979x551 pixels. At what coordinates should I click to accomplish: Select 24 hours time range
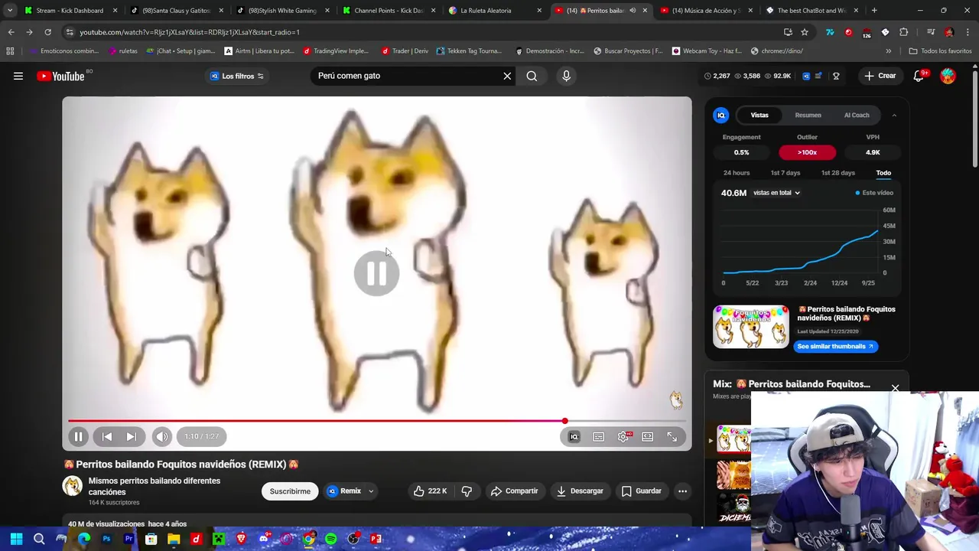point(737,173)
